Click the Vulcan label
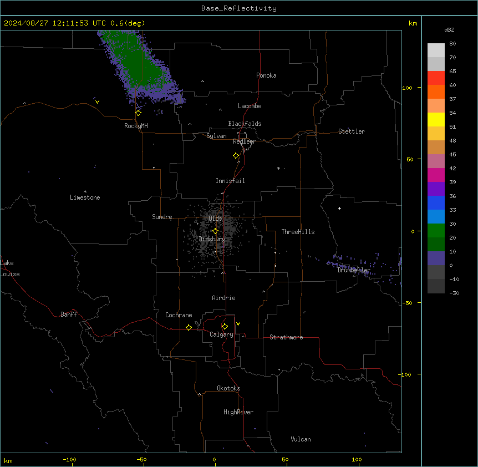 pos(301,439)
